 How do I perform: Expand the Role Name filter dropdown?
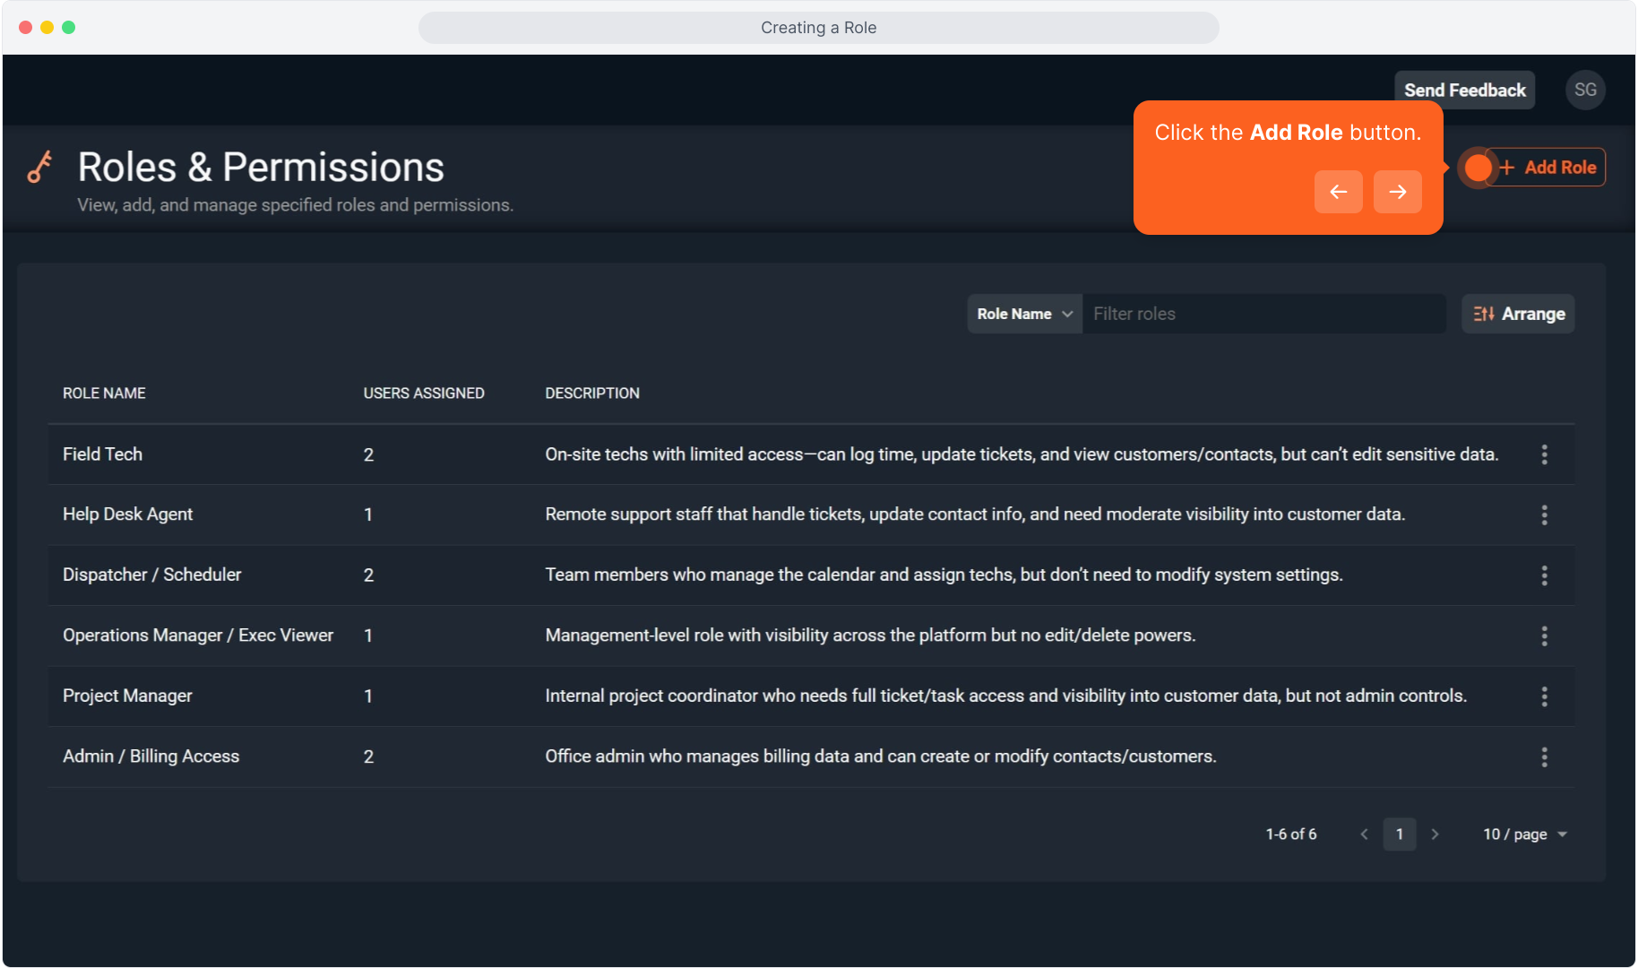1024,314
